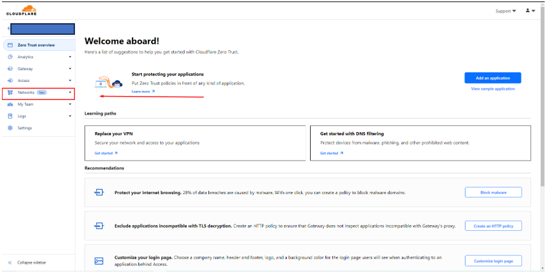This screenshot has height=274, width=546.
Task: Click the Add an application button
Action: coord(492,78)
